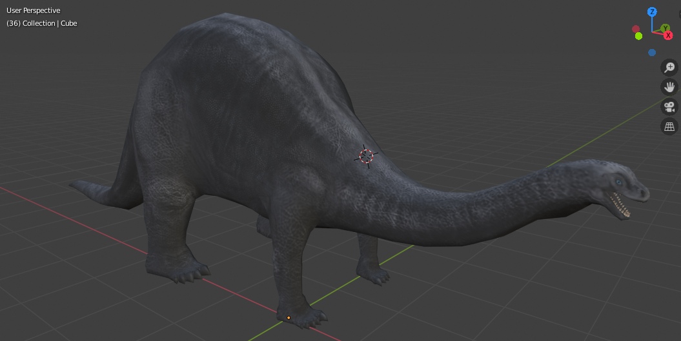Click the lower blue negative Z dot

[x=652, y=52]
